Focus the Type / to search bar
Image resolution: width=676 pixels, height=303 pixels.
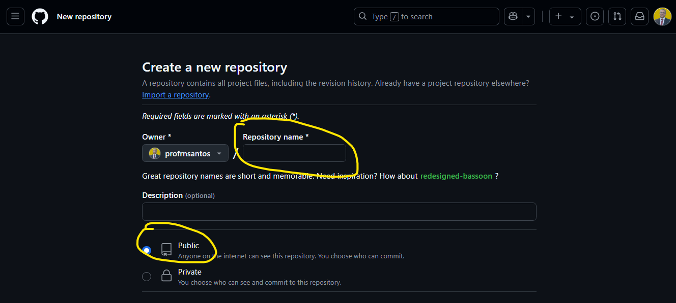(x=426, y=17)
